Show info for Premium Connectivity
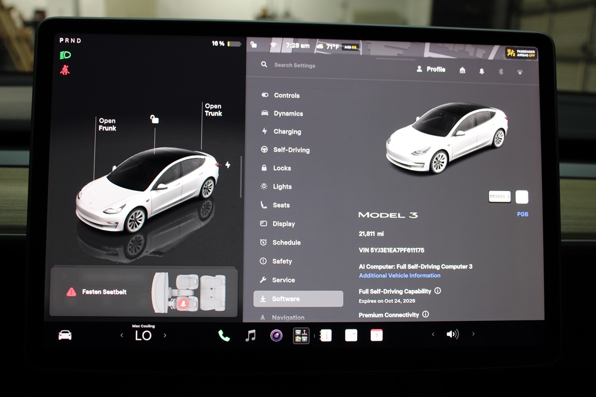The height and width of the screenshot is (397, 596). click(x=426, y=314)
